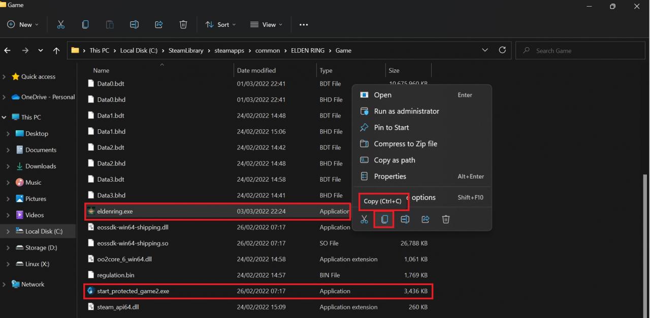
Task: Collapse the This PC tree node
Action: (5, 117)
